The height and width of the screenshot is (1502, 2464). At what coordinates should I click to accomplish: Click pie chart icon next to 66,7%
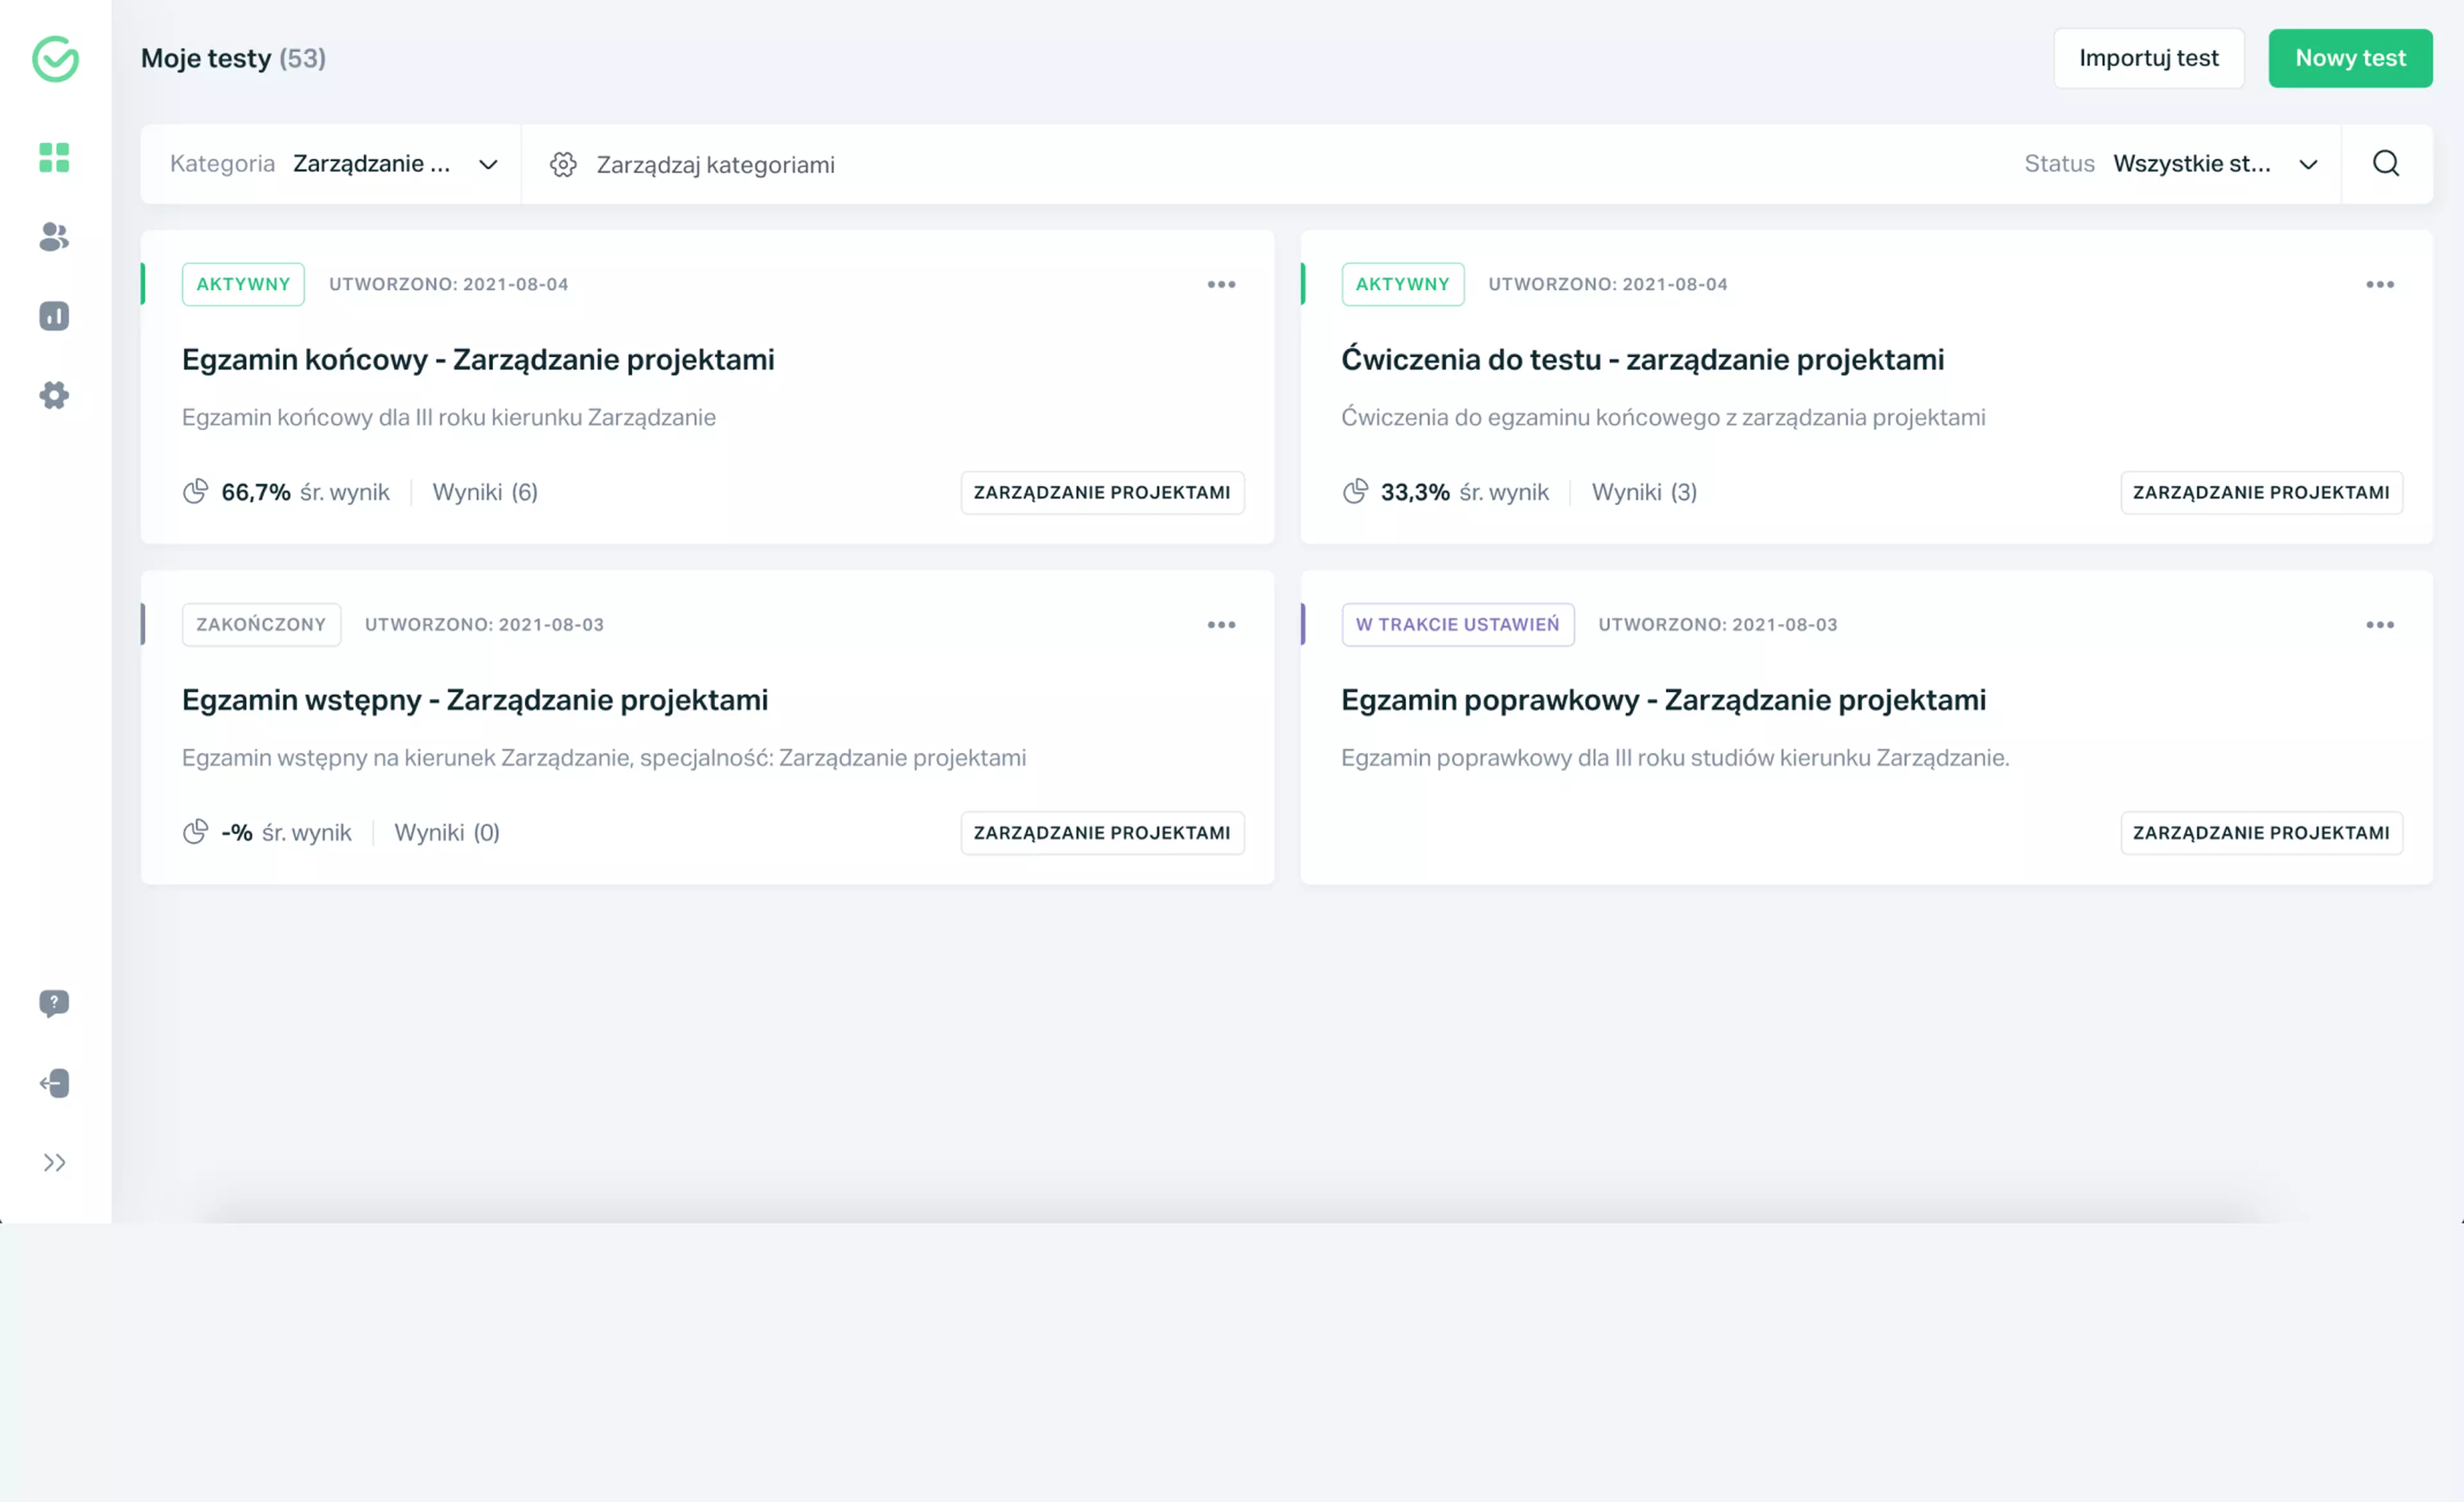(195, 491)
